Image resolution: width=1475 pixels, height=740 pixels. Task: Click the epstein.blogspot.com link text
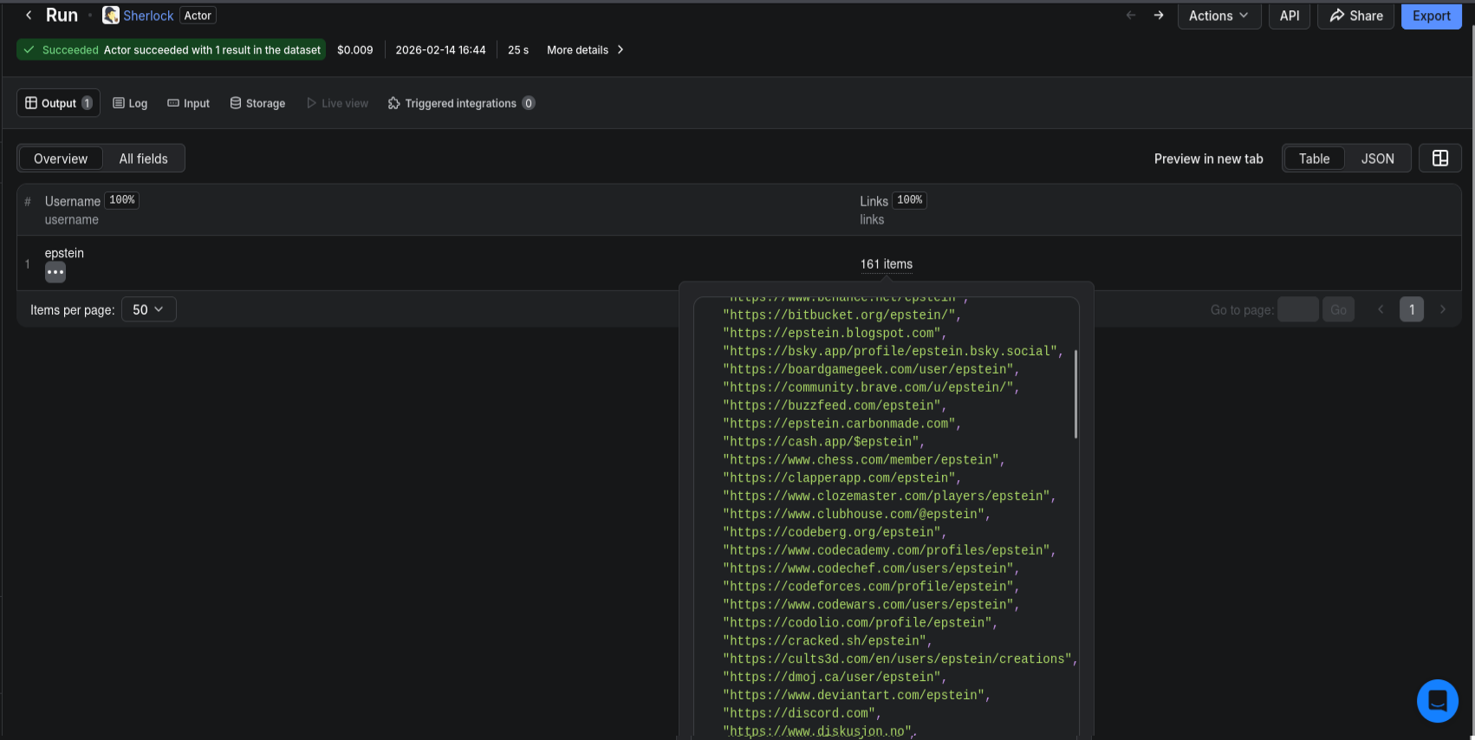point(832,334)
